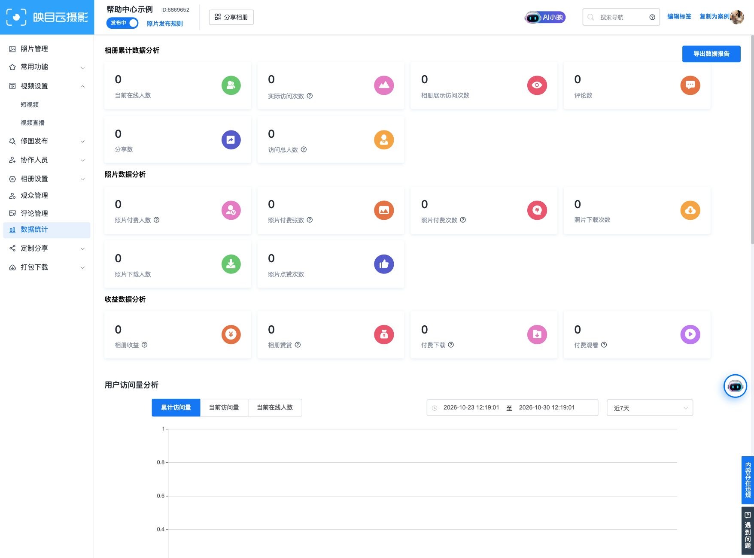Click the help icon beside 相册收益
The width and height of the screenshot is (754, 558).
point(144,345)
